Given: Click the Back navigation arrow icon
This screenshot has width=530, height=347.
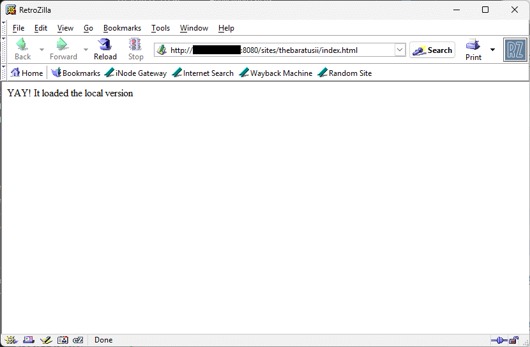Looking at the screenshot, I should (22, 44).
